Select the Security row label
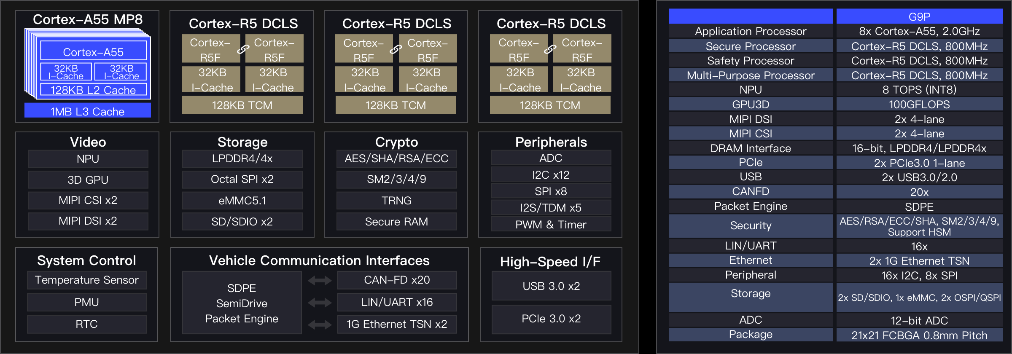The image size is (1012, 354). click(x=751, y=226)
